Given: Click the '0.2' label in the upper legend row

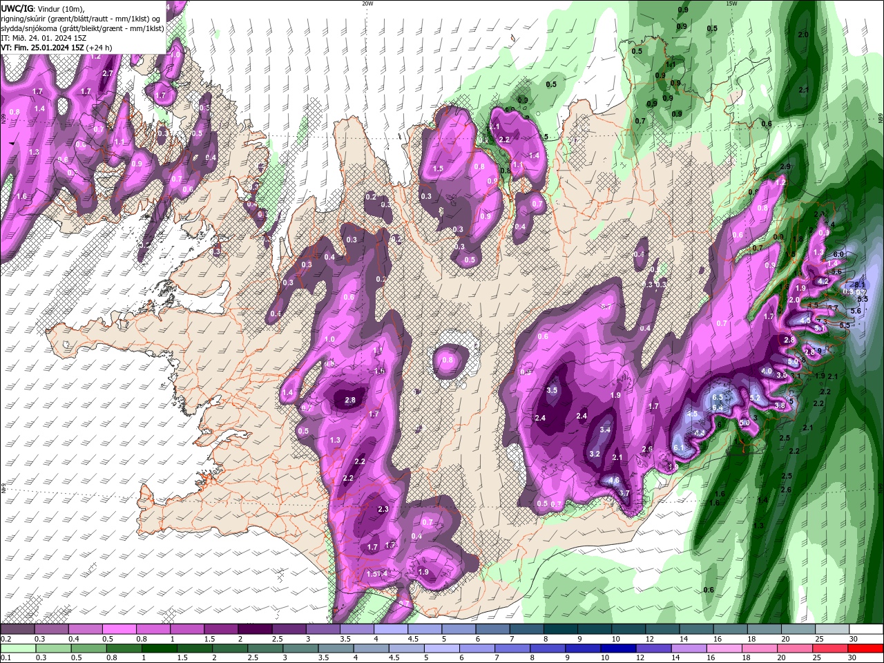Looking at the screenshot, I should pos(5,639).
